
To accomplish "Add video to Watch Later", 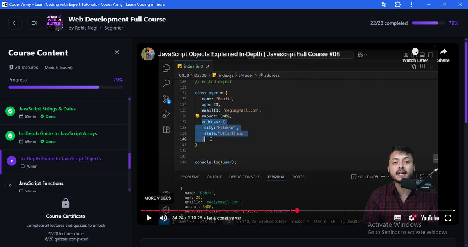I will pyautogui.click(x=415, y=55).
